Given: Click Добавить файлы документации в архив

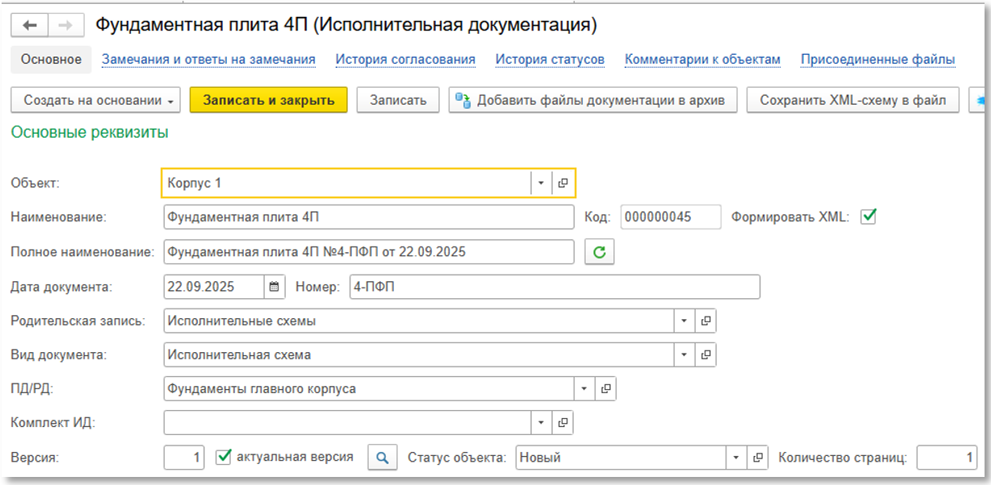Looking at the screenshot, I should click(592, 100).
